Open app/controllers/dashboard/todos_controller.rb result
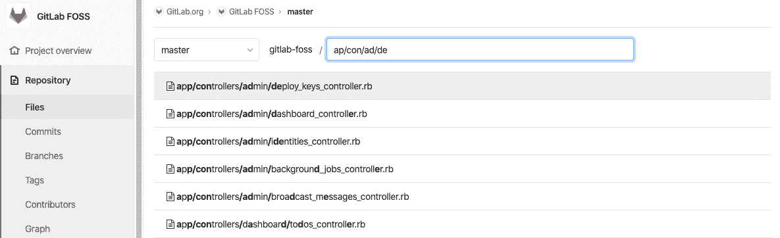780x238 pixels. (462, 224)
